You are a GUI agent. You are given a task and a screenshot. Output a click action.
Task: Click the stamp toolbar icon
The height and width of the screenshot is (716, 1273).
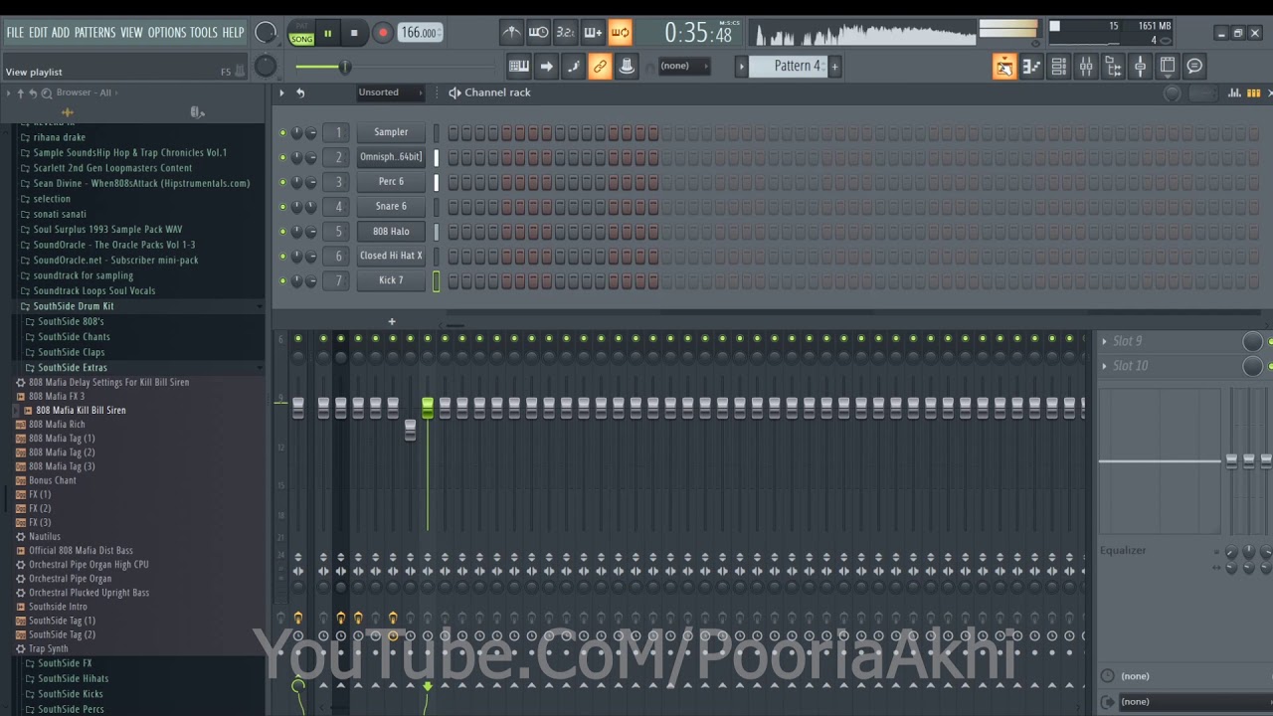pyautogui.click(x=627, y=66)
